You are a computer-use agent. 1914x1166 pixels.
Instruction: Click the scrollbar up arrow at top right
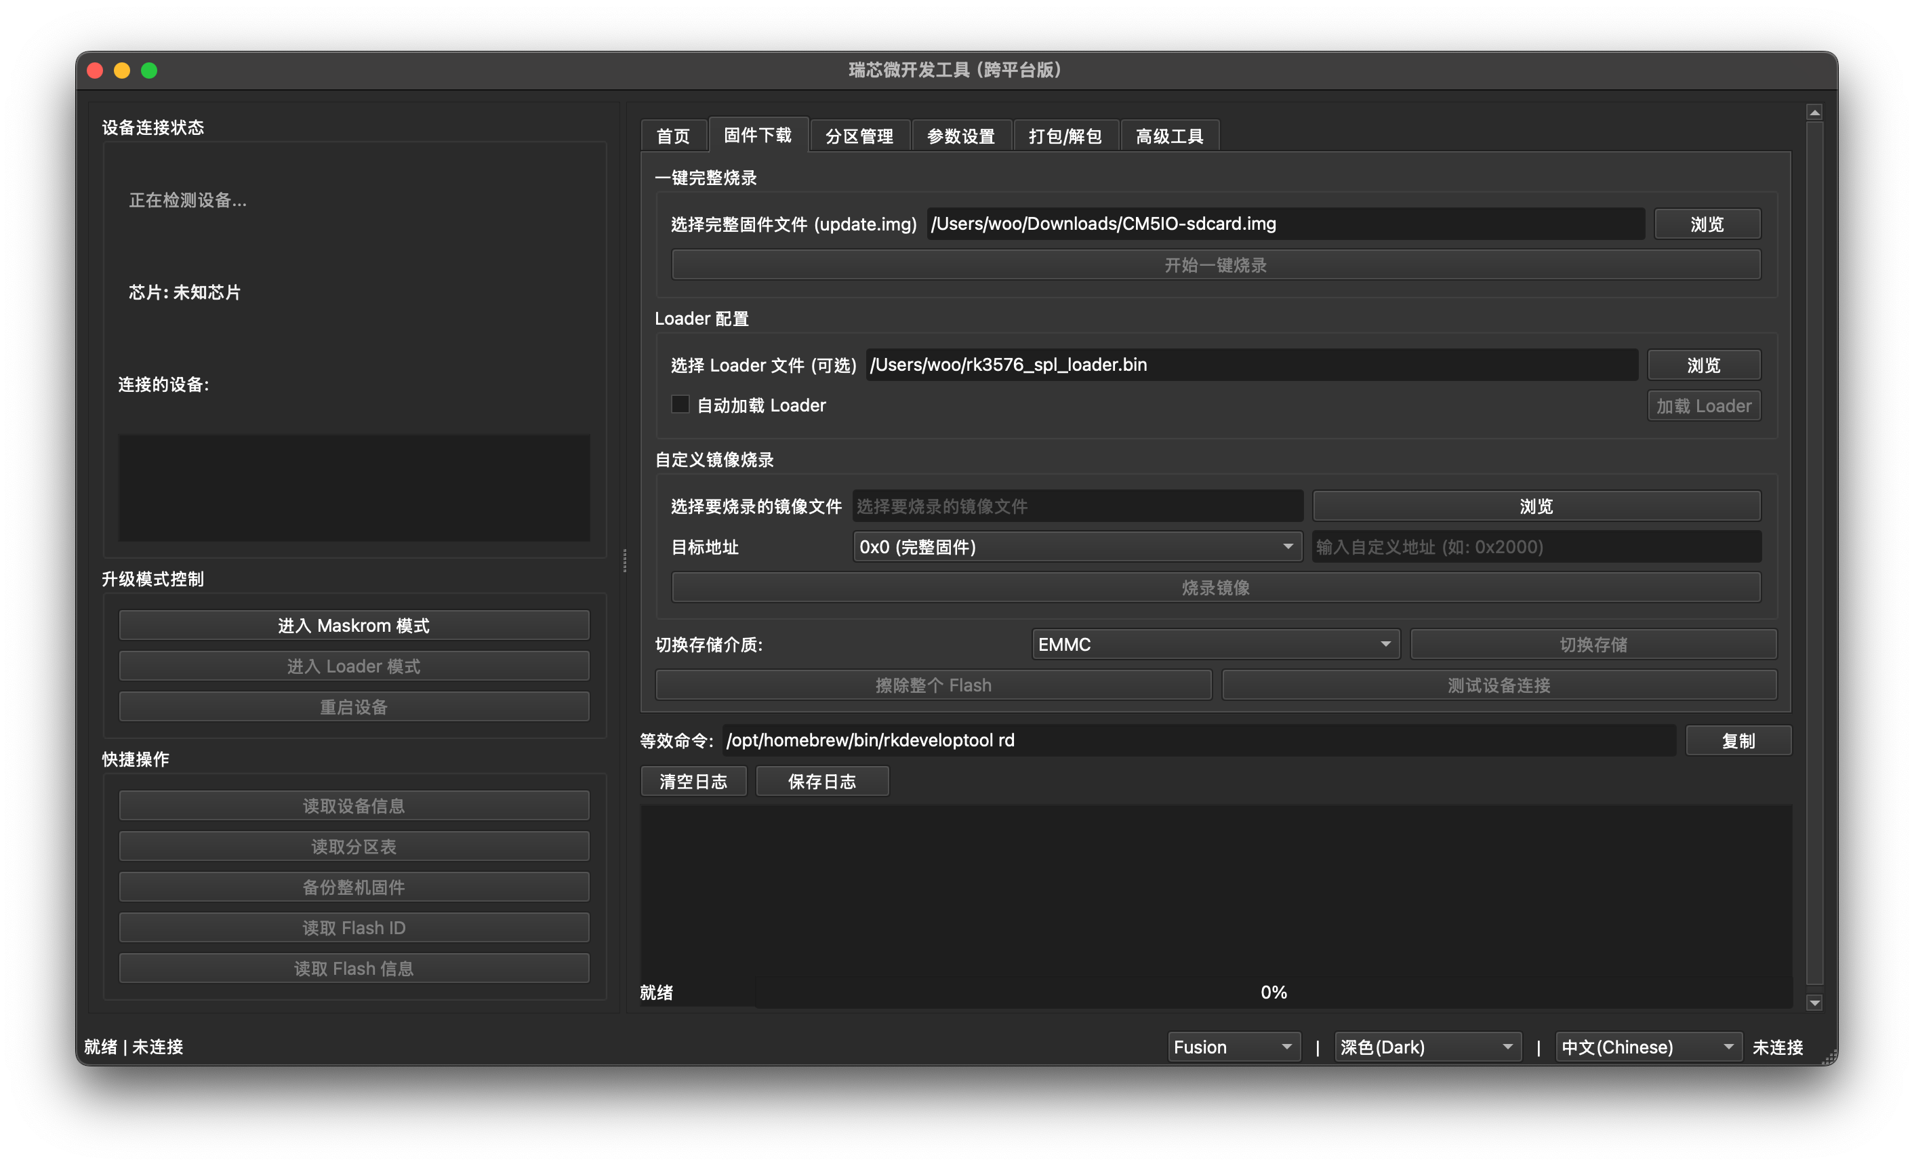pos(1814,113)
